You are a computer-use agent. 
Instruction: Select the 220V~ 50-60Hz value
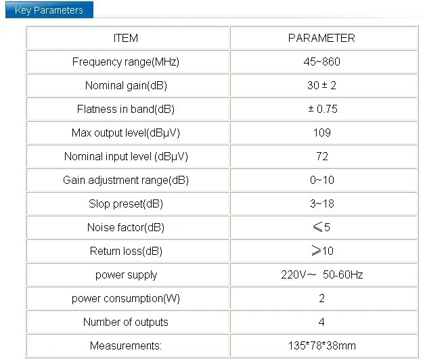pyautogui.click(x=321, y=274)
